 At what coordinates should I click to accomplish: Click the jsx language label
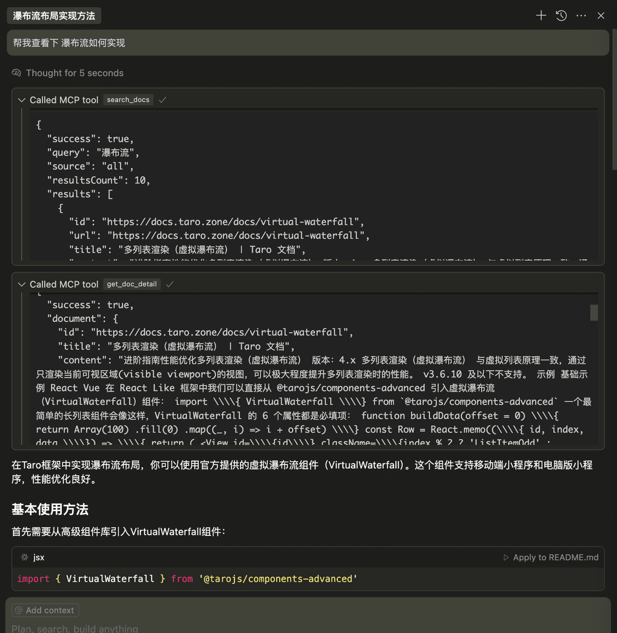[x=39, y=557]
